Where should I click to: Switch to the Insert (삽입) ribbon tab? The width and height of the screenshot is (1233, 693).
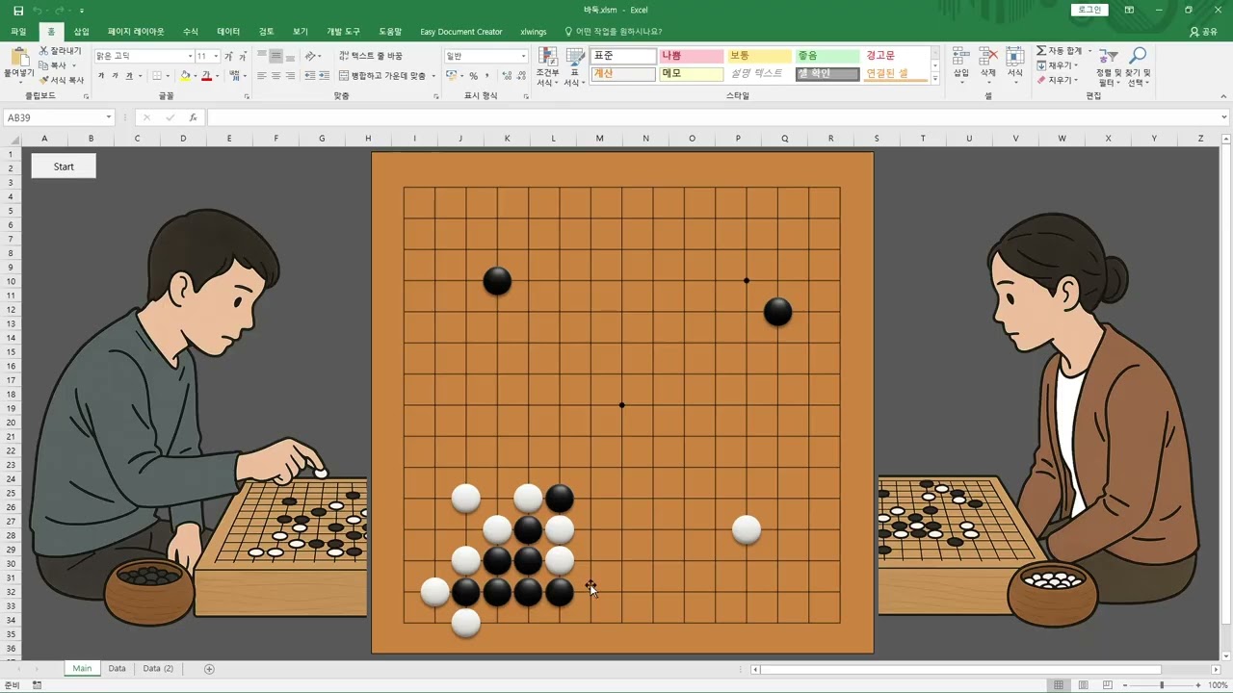(81, 32)
